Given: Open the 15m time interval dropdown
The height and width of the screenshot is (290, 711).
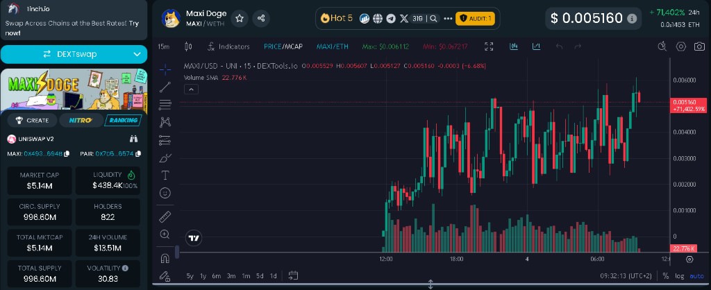Looking at the screenshot, I should (x=164, y=46).
